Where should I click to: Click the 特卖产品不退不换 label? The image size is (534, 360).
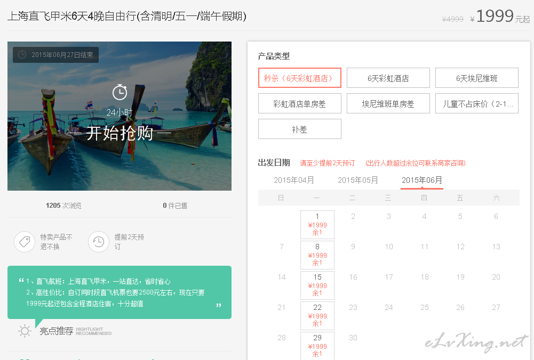point(57,242)
